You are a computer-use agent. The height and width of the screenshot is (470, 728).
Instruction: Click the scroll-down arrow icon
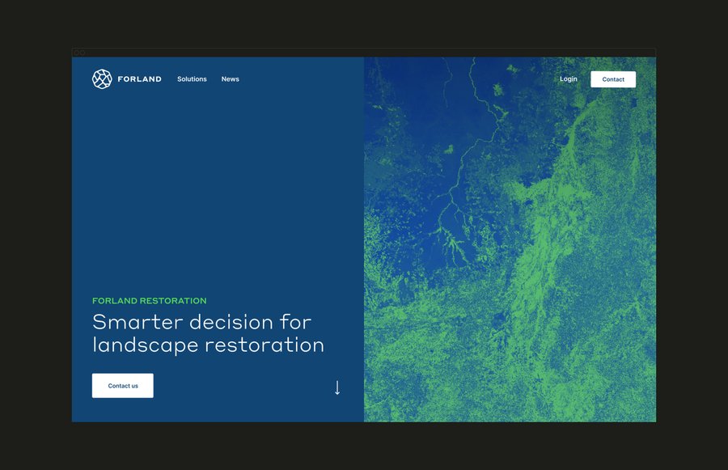(337, 387)
